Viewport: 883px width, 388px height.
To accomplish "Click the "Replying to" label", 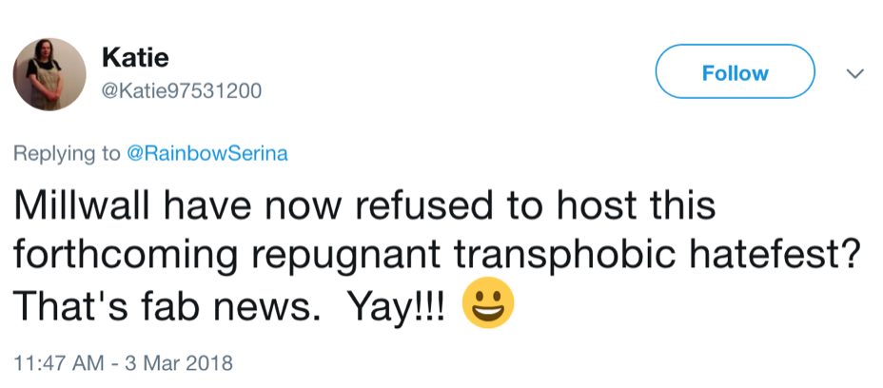I will pos(67,154).
